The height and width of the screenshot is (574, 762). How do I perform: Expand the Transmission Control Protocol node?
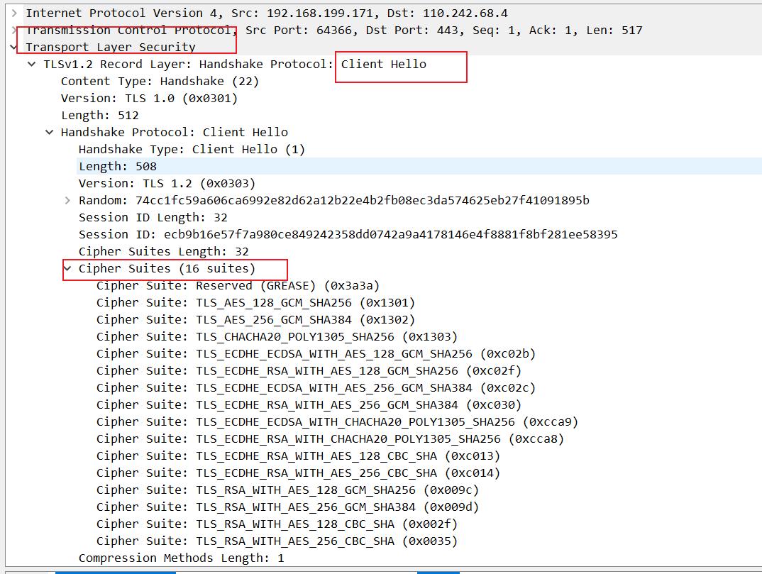[x=14, y=30]
